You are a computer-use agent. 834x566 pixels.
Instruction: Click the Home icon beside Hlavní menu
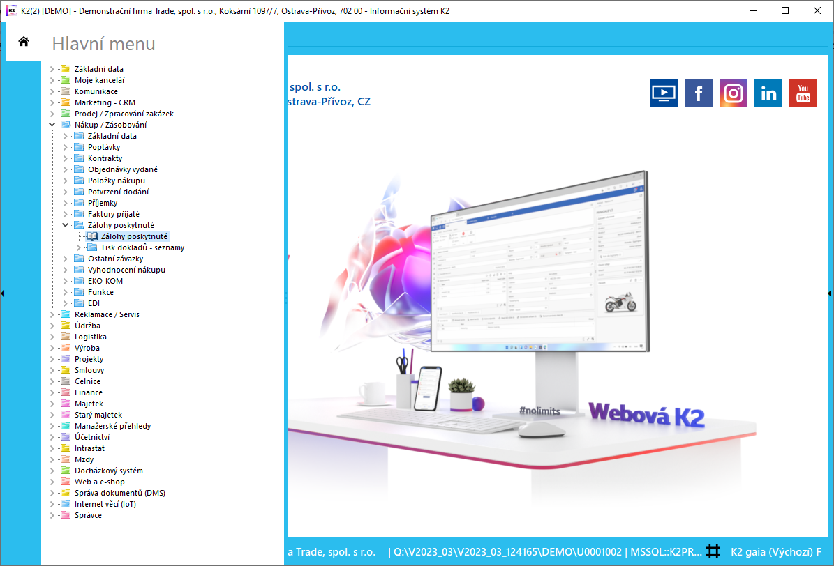[x=24, y=41]
